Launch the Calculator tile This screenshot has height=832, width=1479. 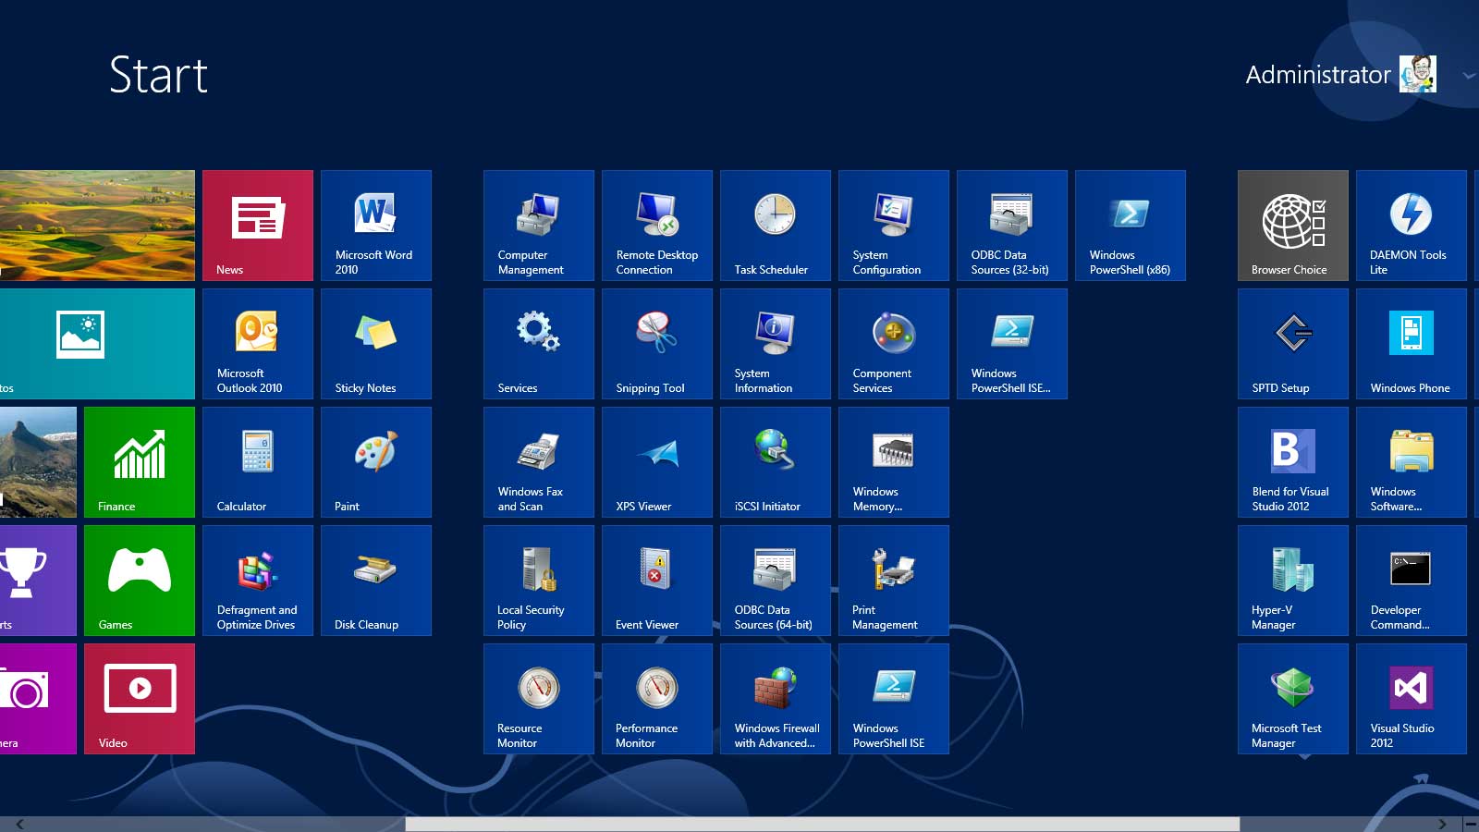pyautogui.click(x=257, y=462)
